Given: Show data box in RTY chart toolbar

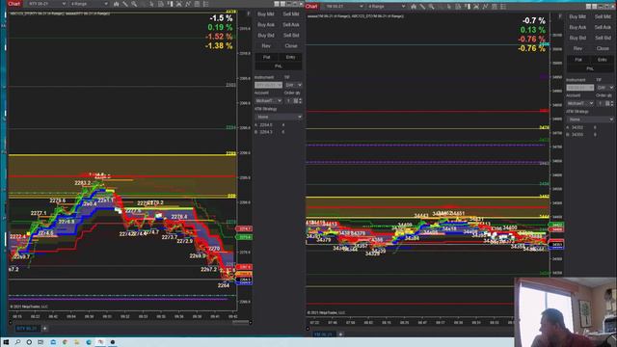Looking at the screenshot, I should (x=161, y=4).
